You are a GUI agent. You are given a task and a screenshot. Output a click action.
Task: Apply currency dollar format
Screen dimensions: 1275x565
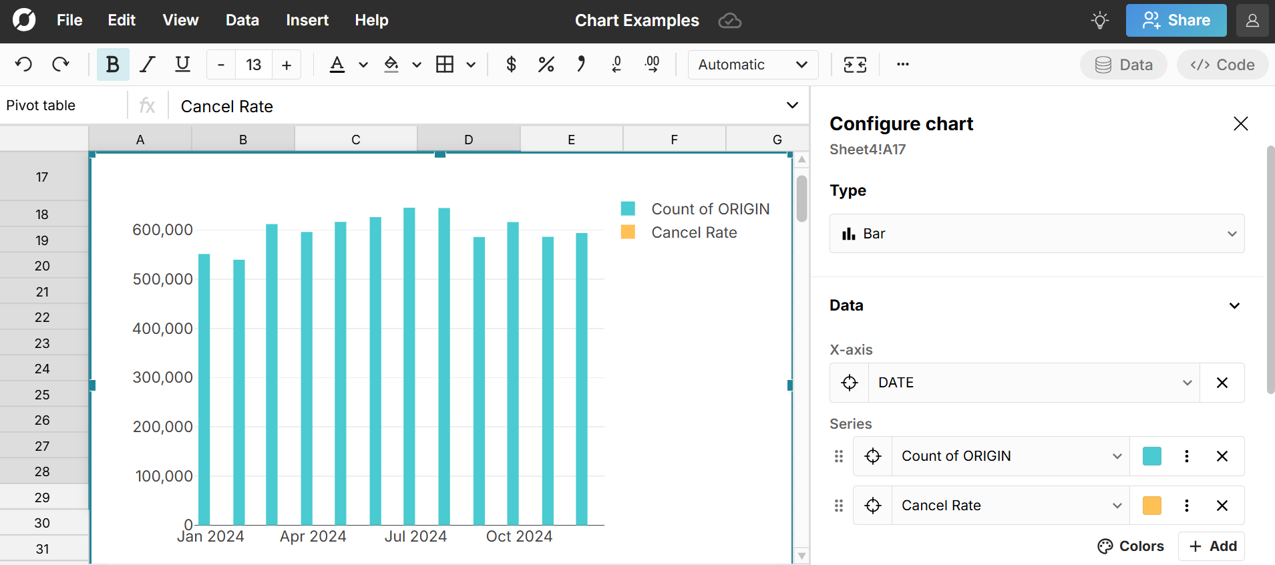[x=511, y=65]
